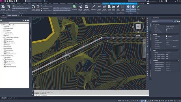Open the Home ribbon tab
181x102 pixels.
tap(3, 4)
